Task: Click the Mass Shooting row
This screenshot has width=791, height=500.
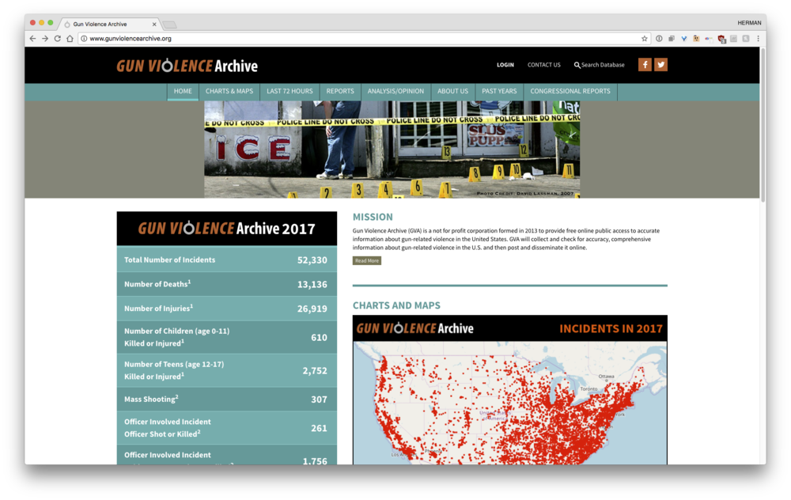Action: point(226,399)
